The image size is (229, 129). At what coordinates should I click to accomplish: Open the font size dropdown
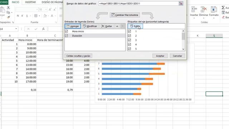pyautogui.click(x=46, y=10)
